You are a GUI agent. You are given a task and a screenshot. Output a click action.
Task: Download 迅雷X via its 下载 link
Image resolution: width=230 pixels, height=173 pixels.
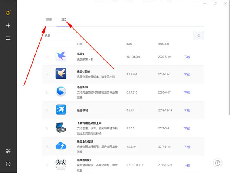[x=187, y=57]
